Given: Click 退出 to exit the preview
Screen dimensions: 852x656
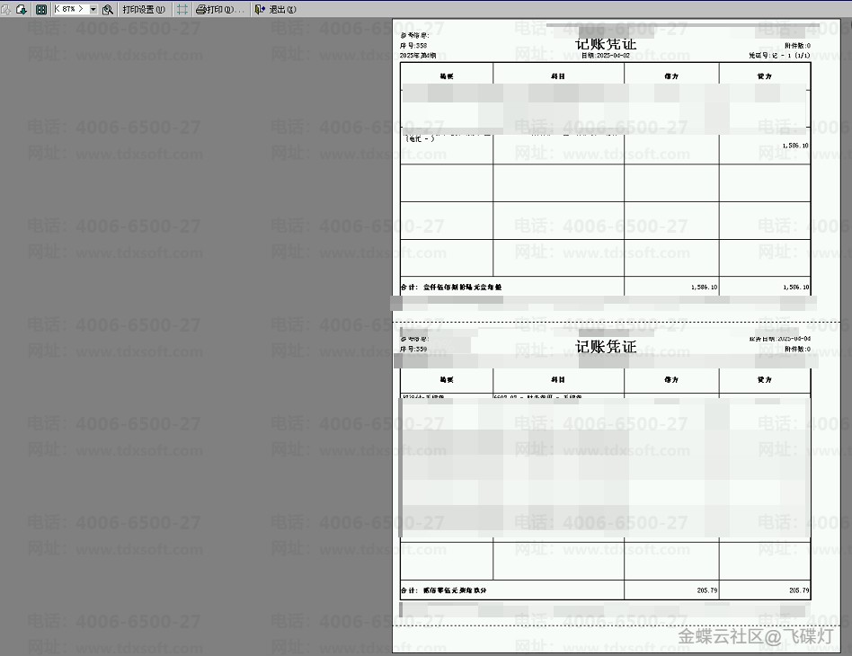Looking at the screenshot, I should [x=276, y=9].
